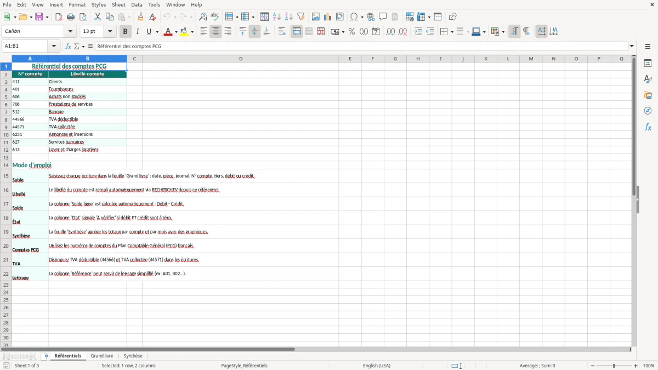Screen dimensions: 658x370
Task: Click the Cut scissors icon
Action: coord(97,17)
